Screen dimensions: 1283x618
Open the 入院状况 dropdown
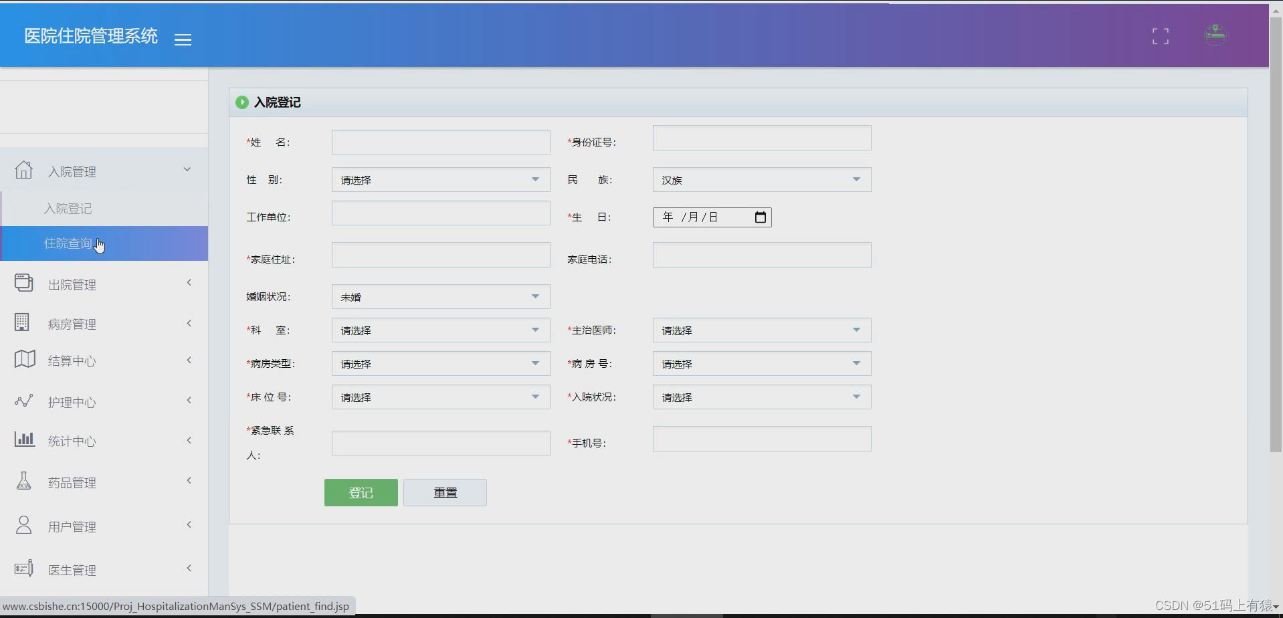pyautogui.click(x=762, y=397)
